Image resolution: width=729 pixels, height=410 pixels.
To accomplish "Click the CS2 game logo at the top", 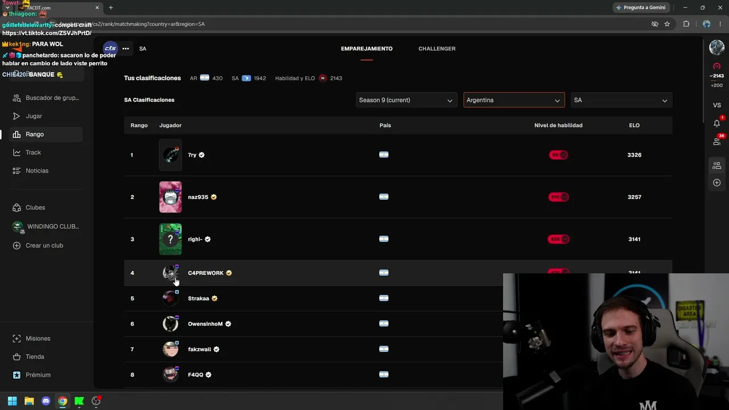I will (110, 48).
